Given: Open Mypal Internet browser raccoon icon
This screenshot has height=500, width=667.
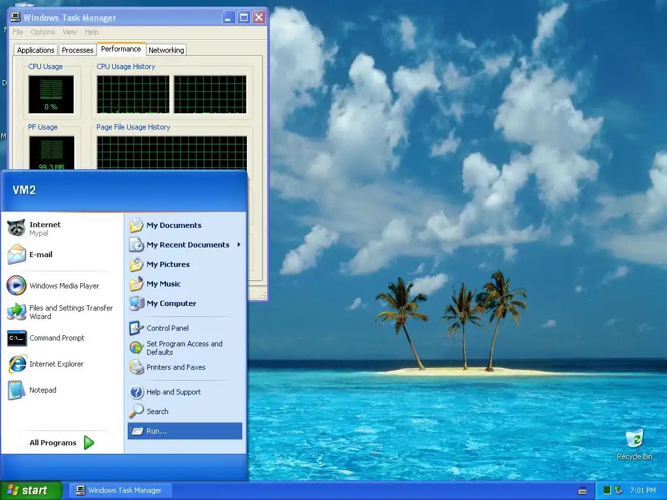Looking at the screenshot, I should [x=16, y=229].
